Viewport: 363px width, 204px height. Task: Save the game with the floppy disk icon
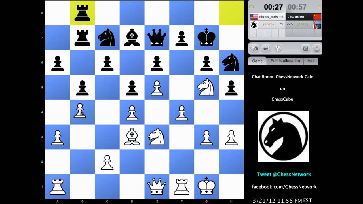click(306, 48)
